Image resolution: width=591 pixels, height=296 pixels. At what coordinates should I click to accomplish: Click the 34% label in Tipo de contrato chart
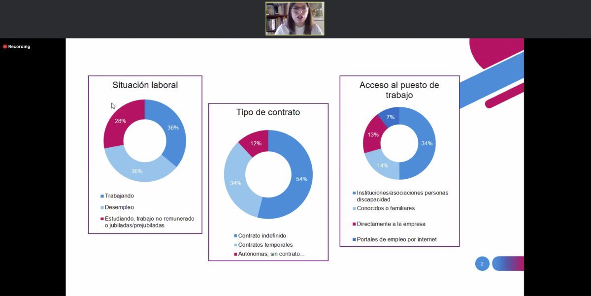click(235, 183)
